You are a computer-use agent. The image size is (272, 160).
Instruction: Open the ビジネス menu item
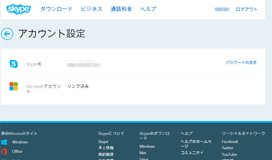tap(92, 9)
